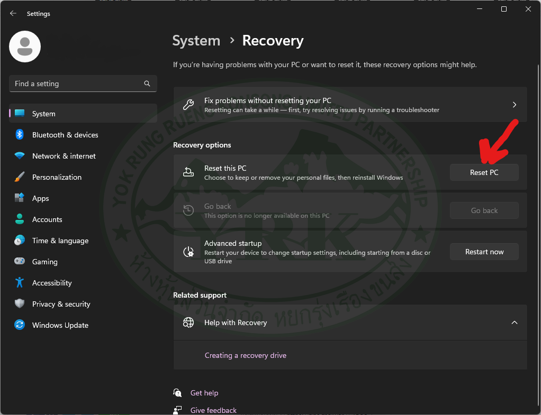Collapse the Help with Recovery section
This screenshot has width=541, height=415.
pos(515,322)
